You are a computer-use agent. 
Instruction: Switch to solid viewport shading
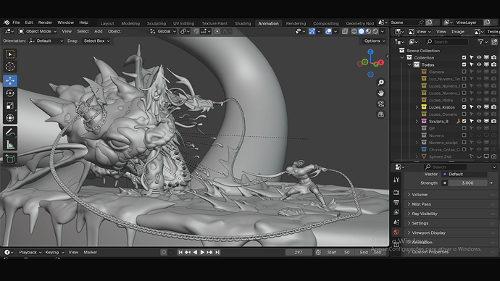tap(361, 31)
